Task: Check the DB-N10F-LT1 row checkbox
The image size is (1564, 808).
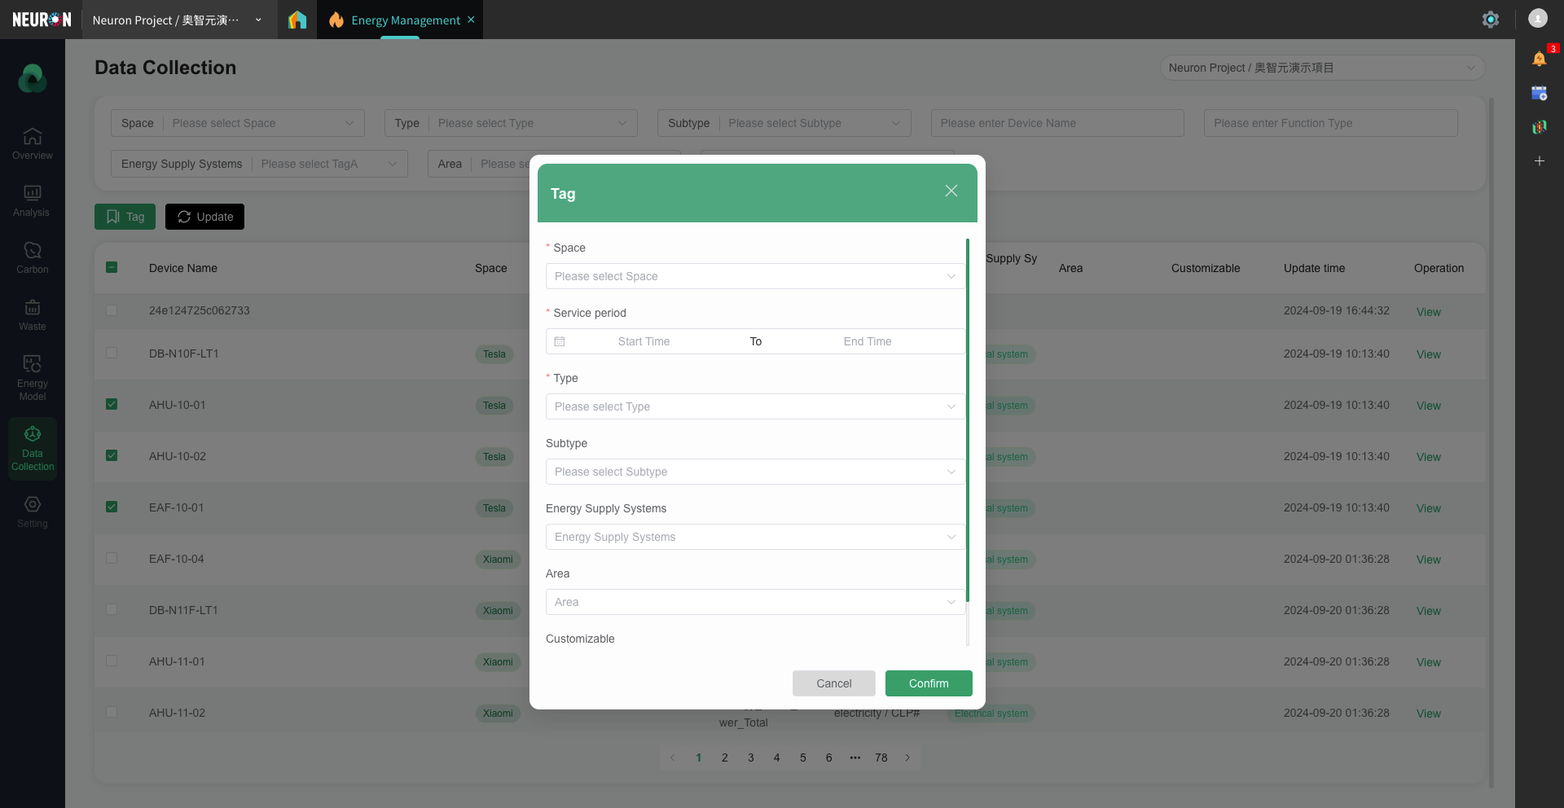Action: click(112, 353)
